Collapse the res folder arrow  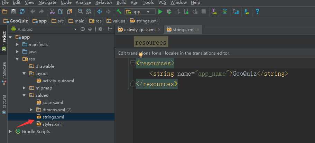click(x=17, y=59)
